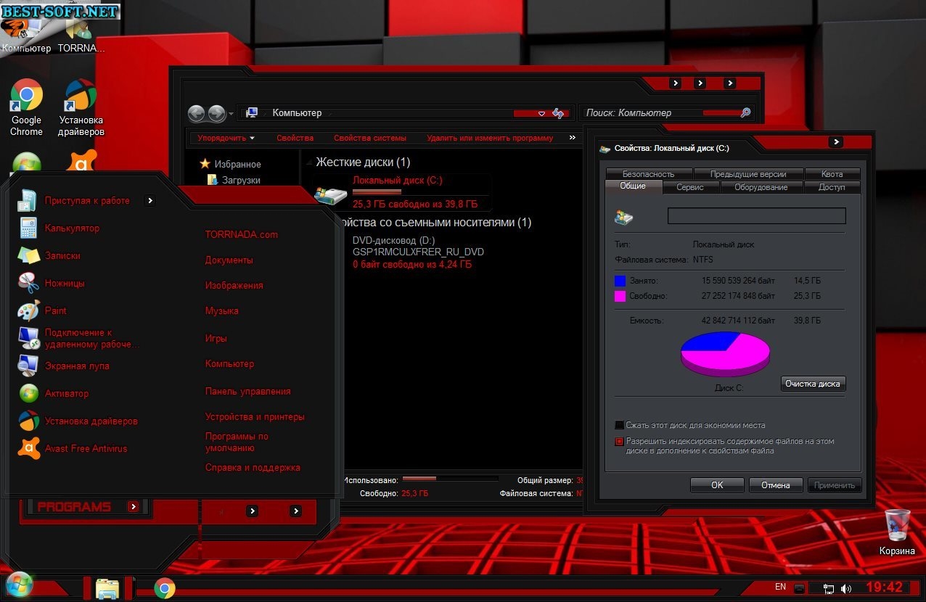
Task: Enable Сжать этот диск checkbox
Action: (x=619, y=425)
